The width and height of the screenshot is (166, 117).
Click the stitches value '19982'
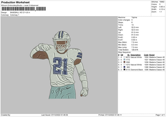pyautogui.click(x=162, y=2)
